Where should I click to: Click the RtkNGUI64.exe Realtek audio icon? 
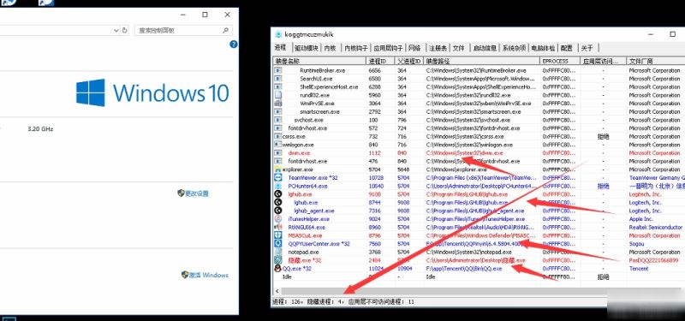coord(277,227)
